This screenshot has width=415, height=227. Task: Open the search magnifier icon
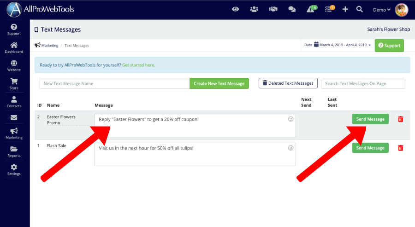click(x=359, y=9)
